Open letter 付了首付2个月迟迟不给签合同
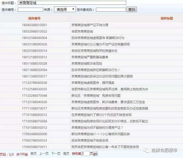Viewport: 183px width, 158px height. tap(101, 115)
